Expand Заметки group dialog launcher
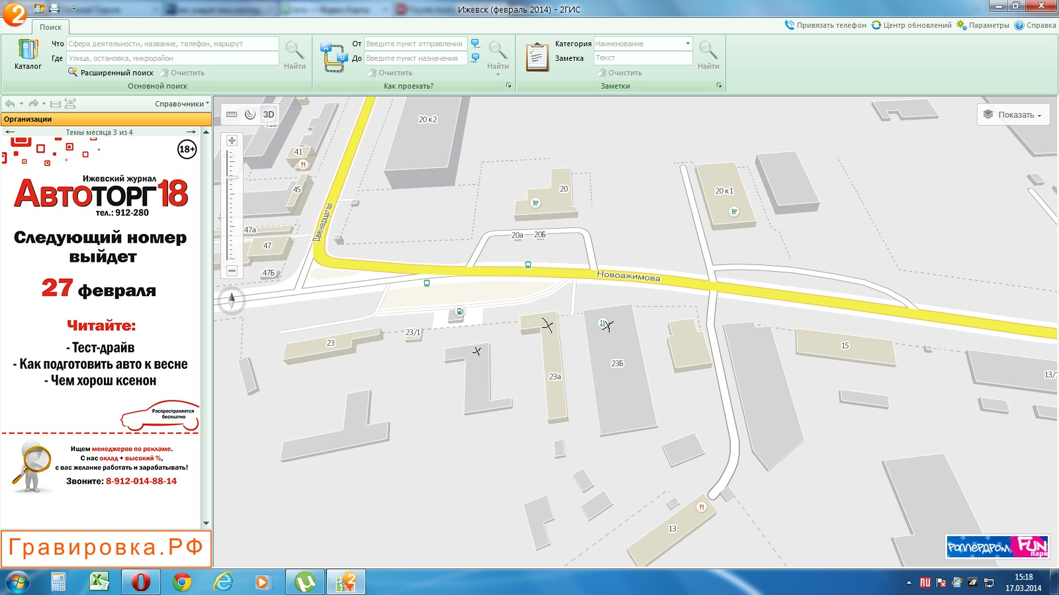 [719, 86]
